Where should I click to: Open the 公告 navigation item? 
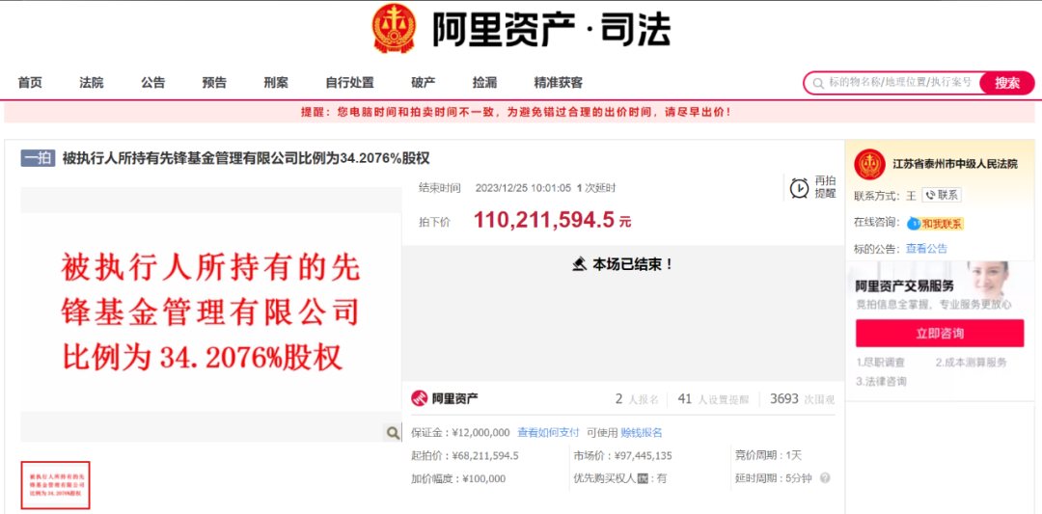[x=152, y=83]
